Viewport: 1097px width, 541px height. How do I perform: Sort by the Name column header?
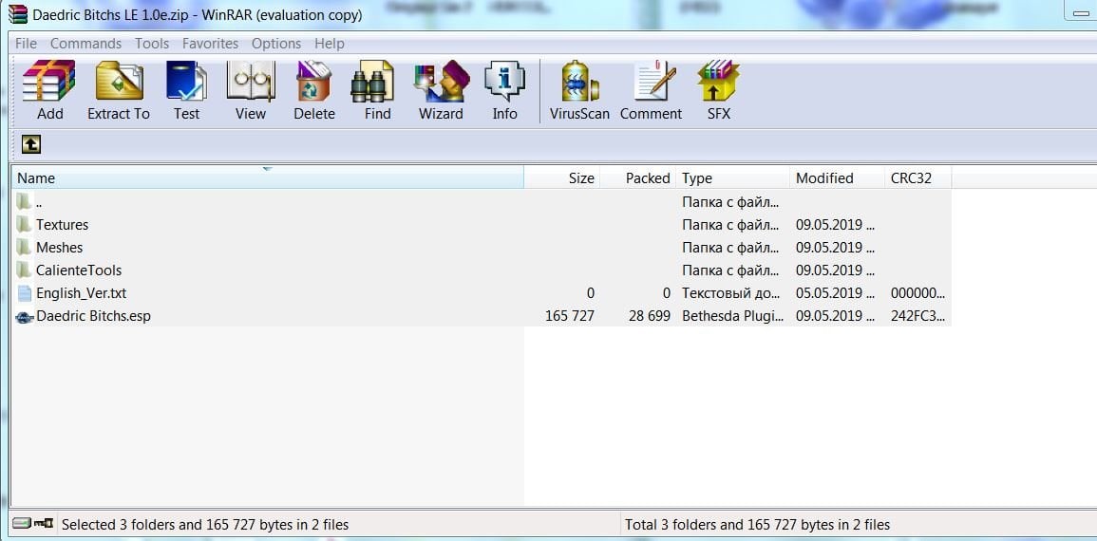tap(267, 178)
